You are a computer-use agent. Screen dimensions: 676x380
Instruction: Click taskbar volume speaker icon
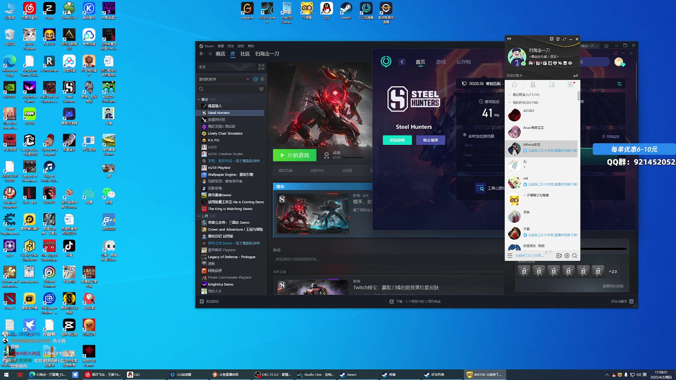coord(639,375)
